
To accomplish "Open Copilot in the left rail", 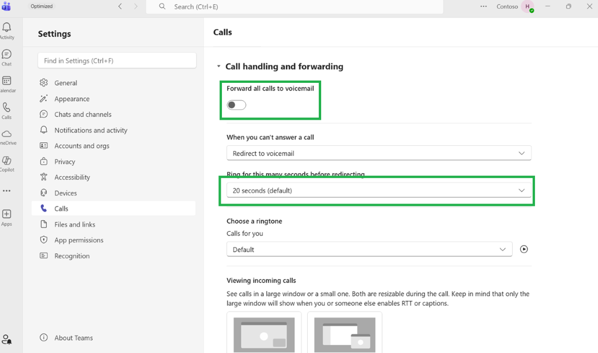I will (7, 164).
